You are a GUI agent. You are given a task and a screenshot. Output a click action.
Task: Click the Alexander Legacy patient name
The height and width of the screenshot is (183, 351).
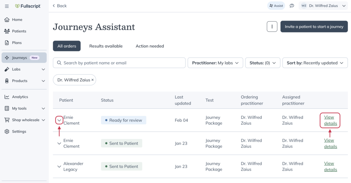tap(73, 167)
